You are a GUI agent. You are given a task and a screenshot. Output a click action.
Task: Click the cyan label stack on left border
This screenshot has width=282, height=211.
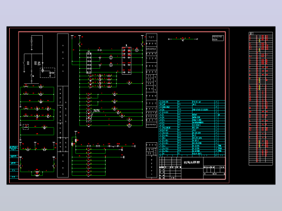(14, 162)
